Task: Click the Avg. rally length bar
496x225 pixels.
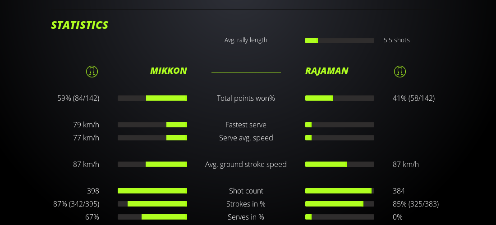Action: pyautogui.click(x=340, y=40)
